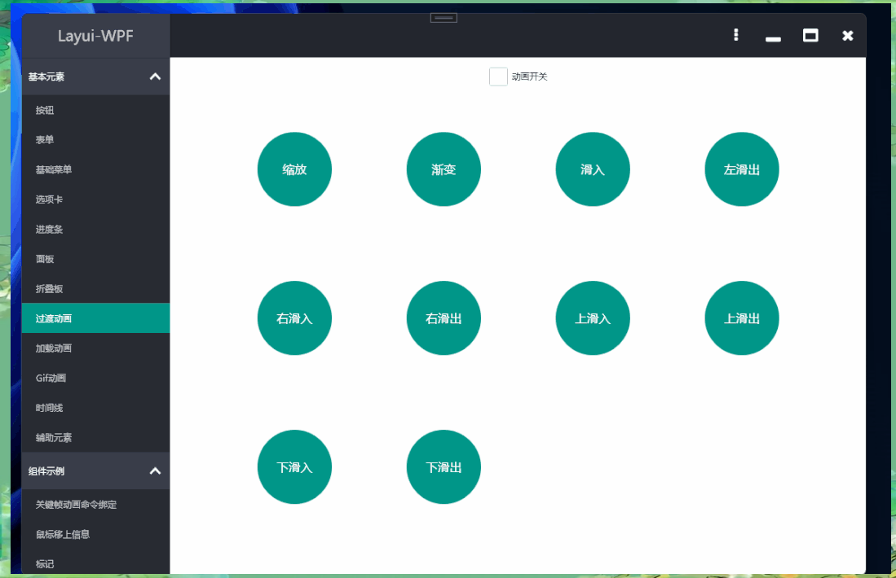Close the Layui-WPF window
The image size is (896, 578).
click(x=847, y=35)
